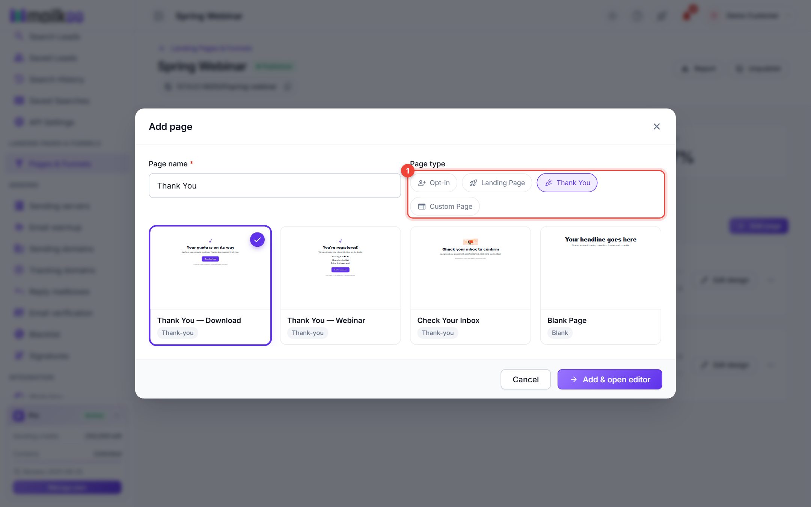Select the Custom Page type chip
The width and height of the screenshot is (811, 507).
click(445, 207)
